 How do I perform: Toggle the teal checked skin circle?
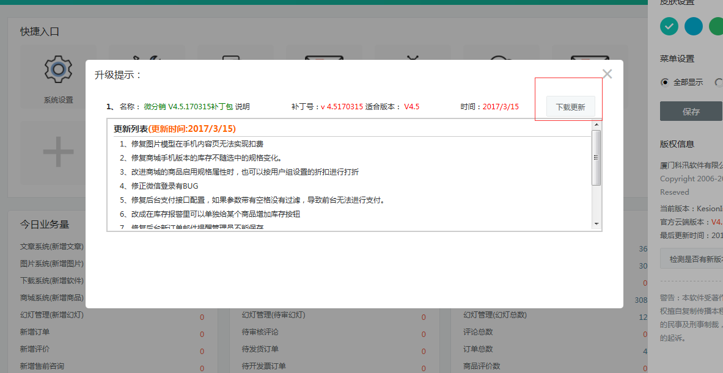pyautogui.click(x=669, y=26)
